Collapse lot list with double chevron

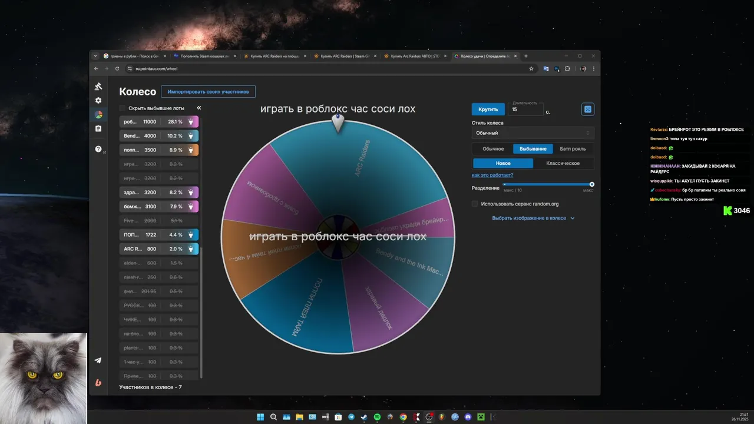coord(199,108)
